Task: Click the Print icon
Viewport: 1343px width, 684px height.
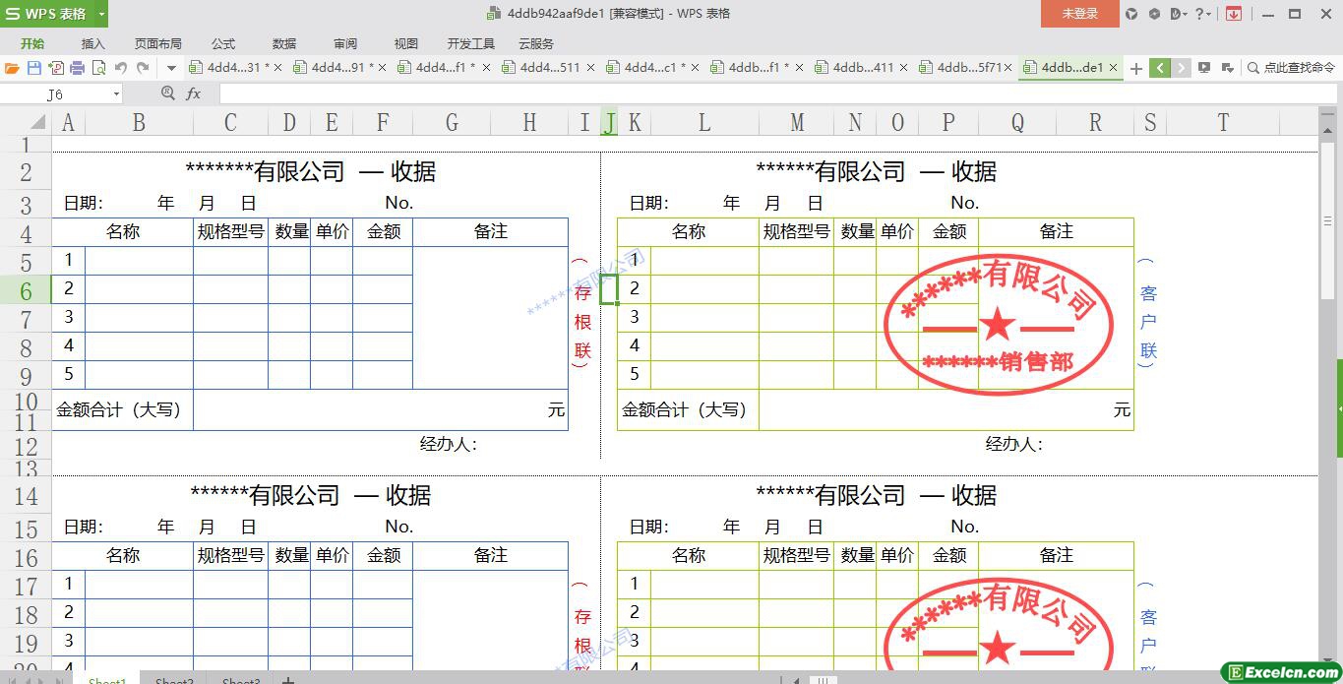Action: tap(77, 68)
